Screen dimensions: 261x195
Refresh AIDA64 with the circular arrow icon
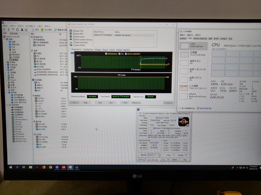point(17,30)
